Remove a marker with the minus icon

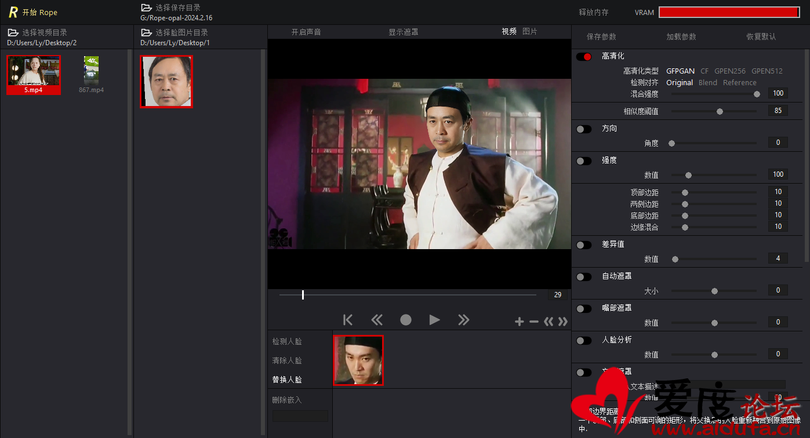tap(534, 322)
